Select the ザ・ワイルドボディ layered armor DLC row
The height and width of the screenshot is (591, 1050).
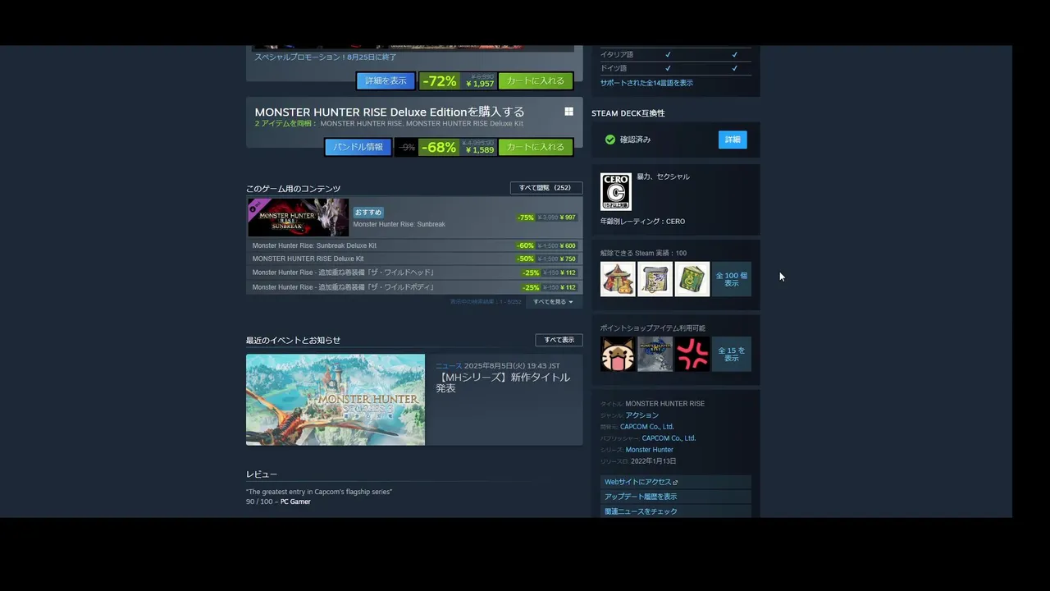[414, 287]
